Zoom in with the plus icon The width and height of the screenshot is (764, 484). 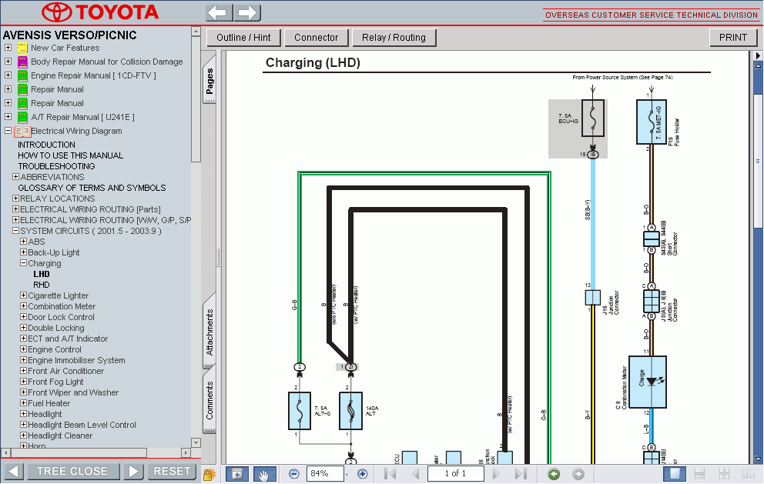362,474
